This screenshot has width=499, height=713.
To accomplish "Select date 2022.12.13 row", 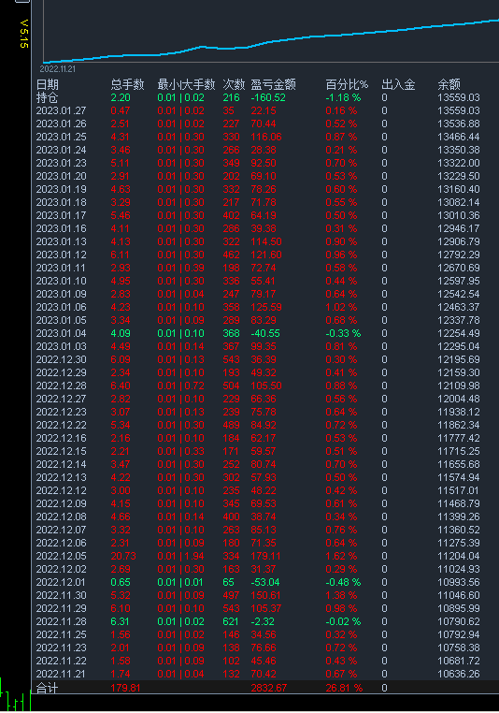I will (x=62, y=477).
